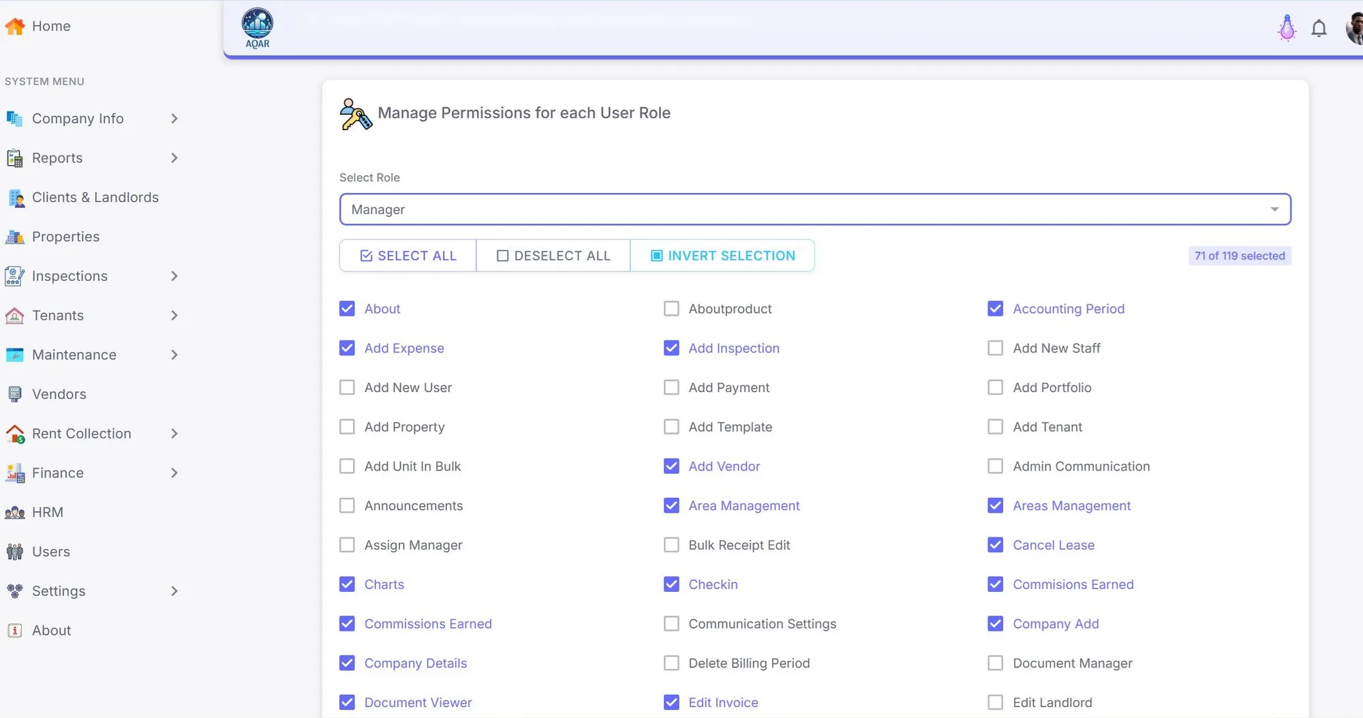Enable the Document Manager checkbox
Screen dimensions: 1363x718
click(995, 663)
